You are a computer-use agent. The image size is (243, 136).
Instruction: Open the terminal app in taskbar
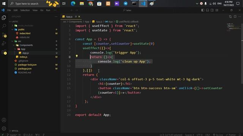(134, 3)
